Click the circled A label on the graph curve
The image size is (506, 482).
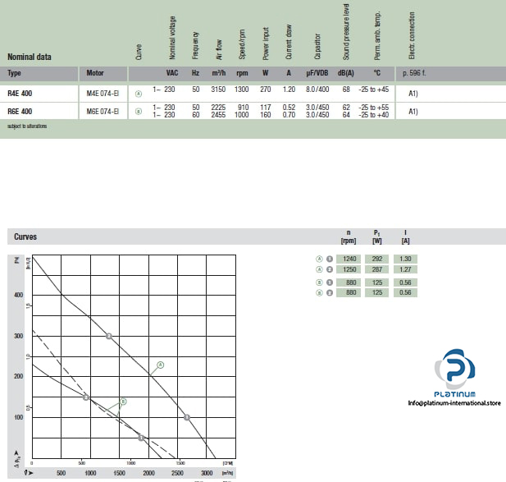(x=161, y=364)
